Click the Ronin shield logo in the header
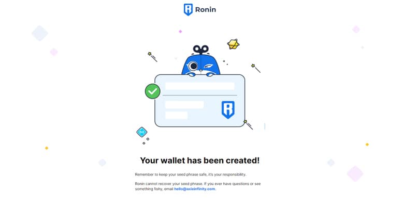Screen dimensions: 404x209 pos(188,10)
